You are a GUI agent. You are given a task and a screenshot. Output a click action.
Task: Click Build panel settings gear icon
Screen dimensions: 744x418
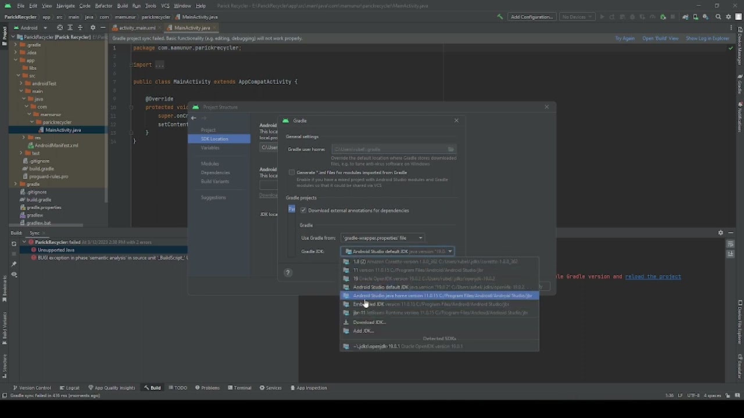pyautogui.click(x=721, y=233)
